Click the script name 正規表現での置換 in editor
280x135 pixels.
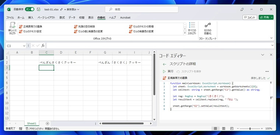click(178, 78)
